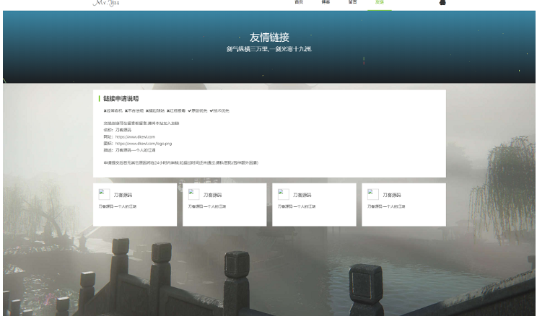Open the 首页 nav item

coord(299,2)
